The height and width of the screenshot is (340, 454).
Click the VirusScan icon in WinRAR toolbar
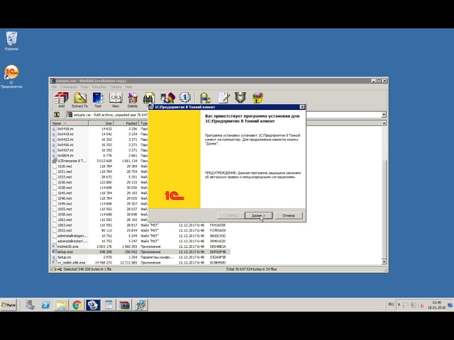coord(205,98)
